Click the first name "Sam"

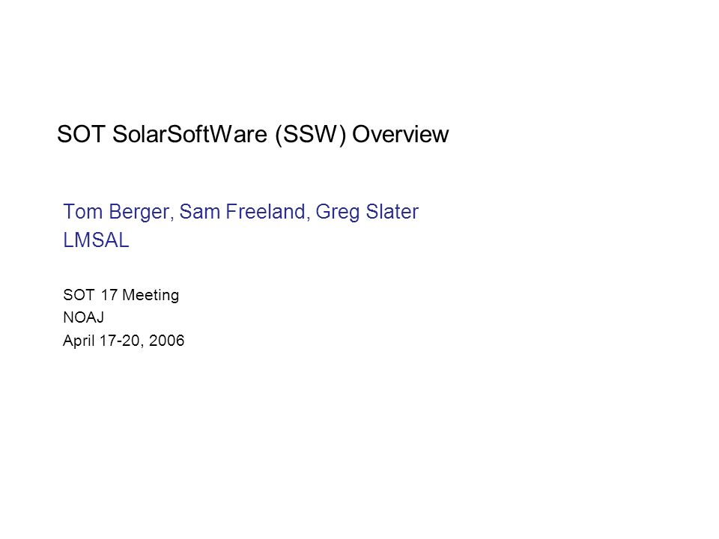[199, 212]
